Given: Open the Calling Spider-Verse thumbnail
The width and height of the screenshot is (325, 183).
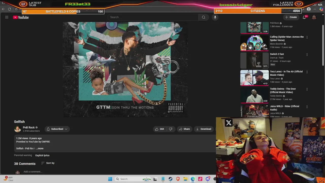Looking at the screenshot, I should coord(254,43).
